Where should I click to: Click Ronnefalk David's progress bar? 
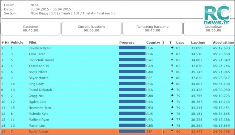[x=132, y=60]
